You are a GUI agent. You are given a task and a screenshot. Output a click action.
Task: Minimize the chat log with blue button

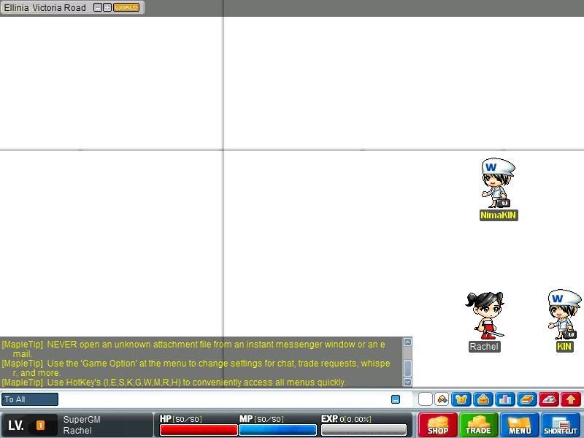point(396,399)
